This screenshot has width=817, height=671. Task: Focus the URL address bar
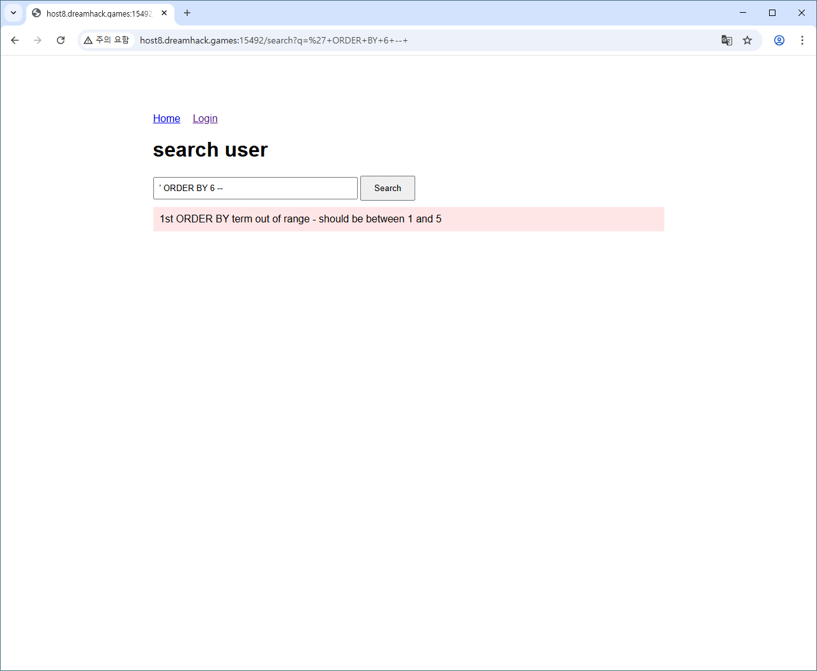383,40
